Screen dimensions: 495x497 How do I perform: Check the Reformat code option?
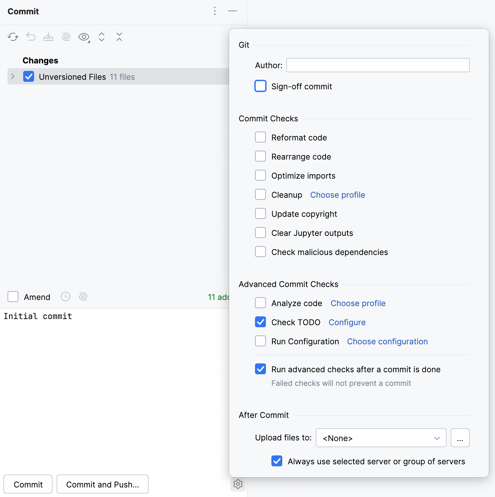[x=260, y=137]
